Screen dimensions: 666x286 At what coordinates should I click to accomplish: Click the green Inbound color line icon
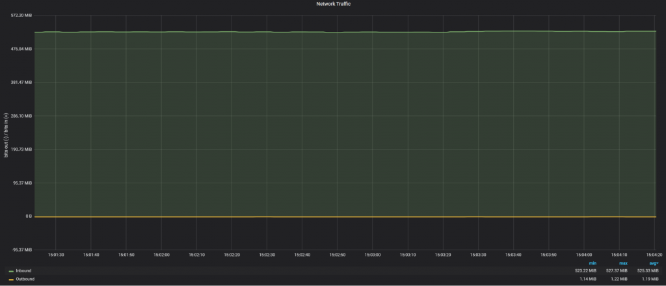click(11, 271)
